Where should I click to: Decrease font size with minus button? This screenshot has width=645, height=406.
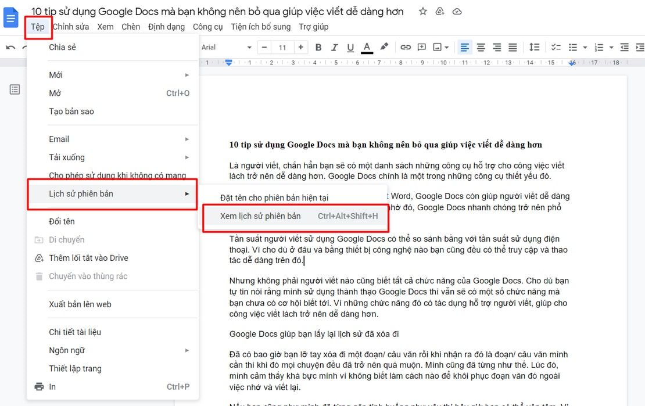(x=264, y=47)
